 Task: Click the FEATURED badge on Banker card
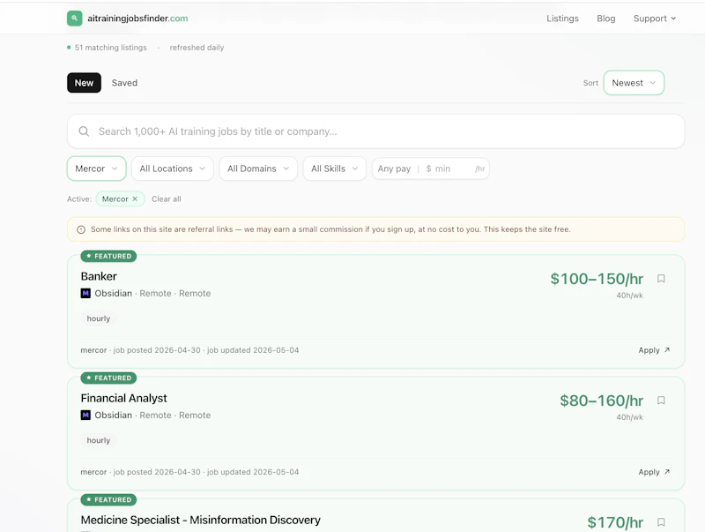point(108,256)
